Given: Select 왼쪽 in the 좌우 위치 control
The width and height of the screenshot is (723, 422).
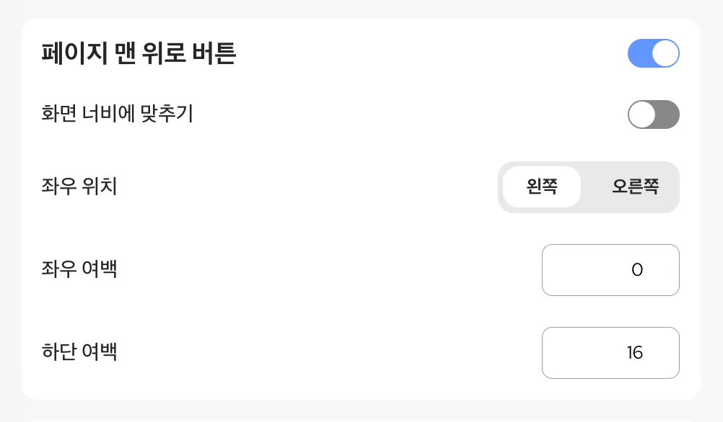Looking at the screenshot, I should (542, 187).
